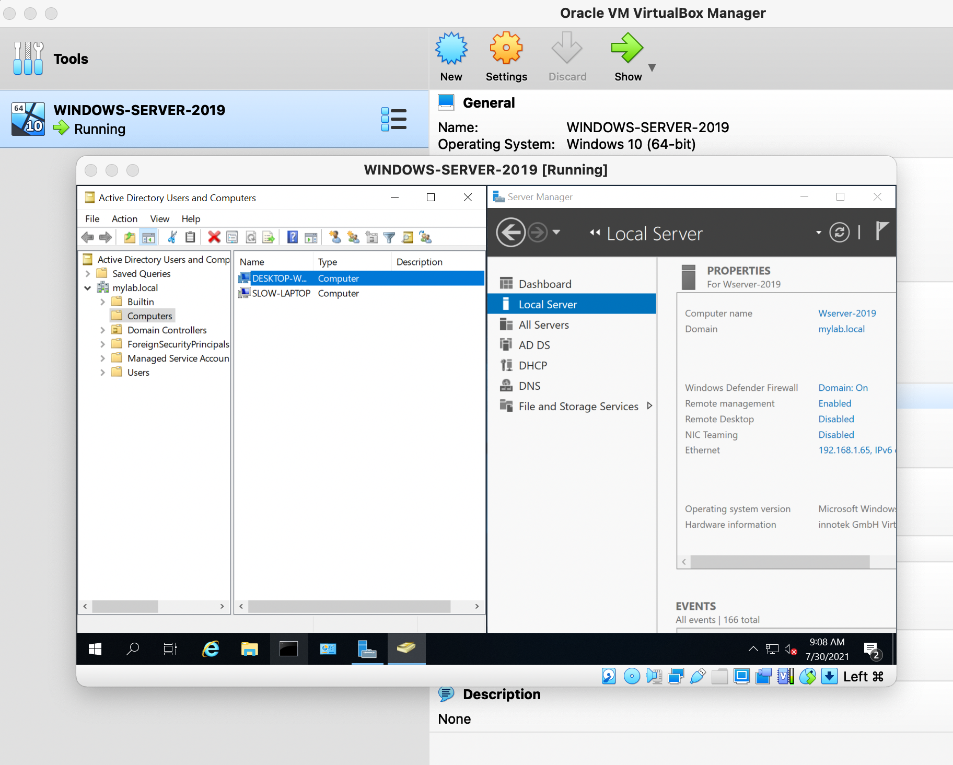Click the Up one level folder icon

(130, 238)
